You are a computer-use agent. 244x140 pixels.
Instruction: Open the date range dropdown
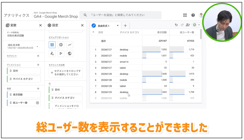pyautogui.click(x=37, y=47)
